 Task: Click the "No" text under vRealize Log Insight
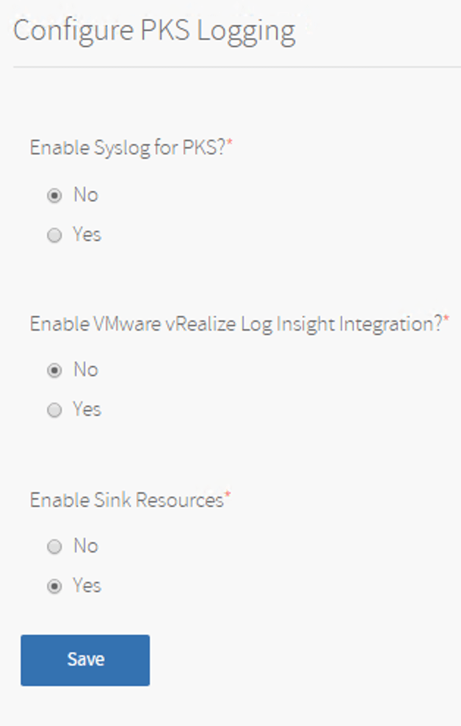pyautogui.click(x=85, y=370)
